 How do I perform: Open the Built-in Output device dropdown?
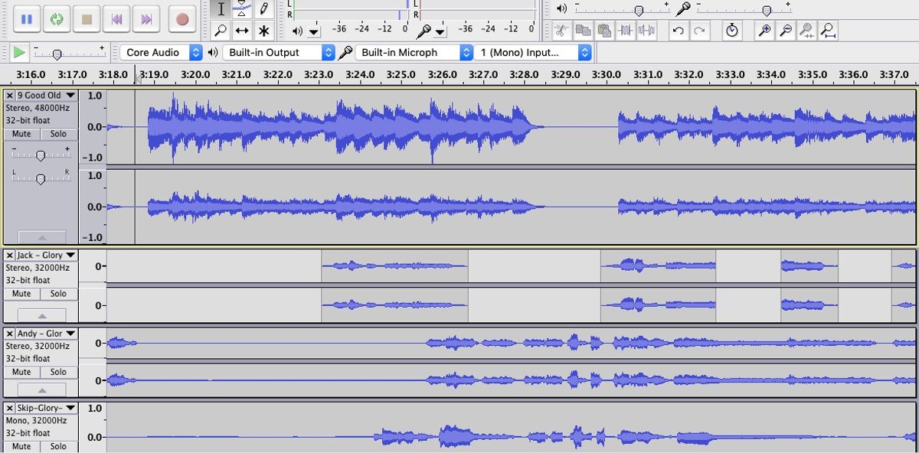click(x=279, y=53)
